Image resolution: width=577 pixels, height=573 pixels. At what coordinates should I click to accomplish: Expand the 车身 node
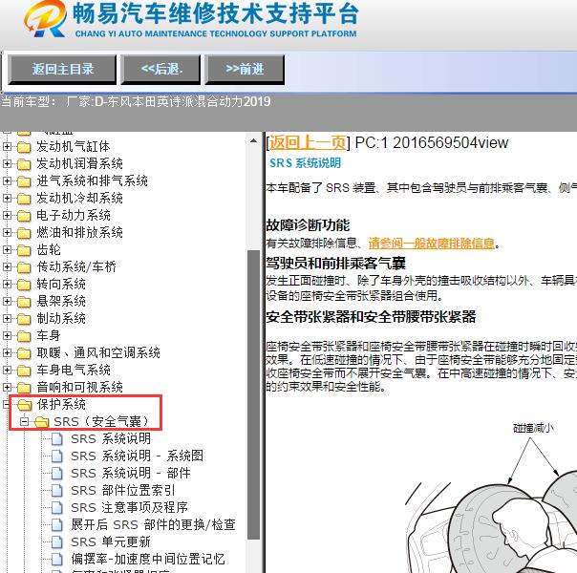coord(7,335)
